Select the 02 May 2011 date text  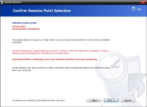click(x=19, y=26)
